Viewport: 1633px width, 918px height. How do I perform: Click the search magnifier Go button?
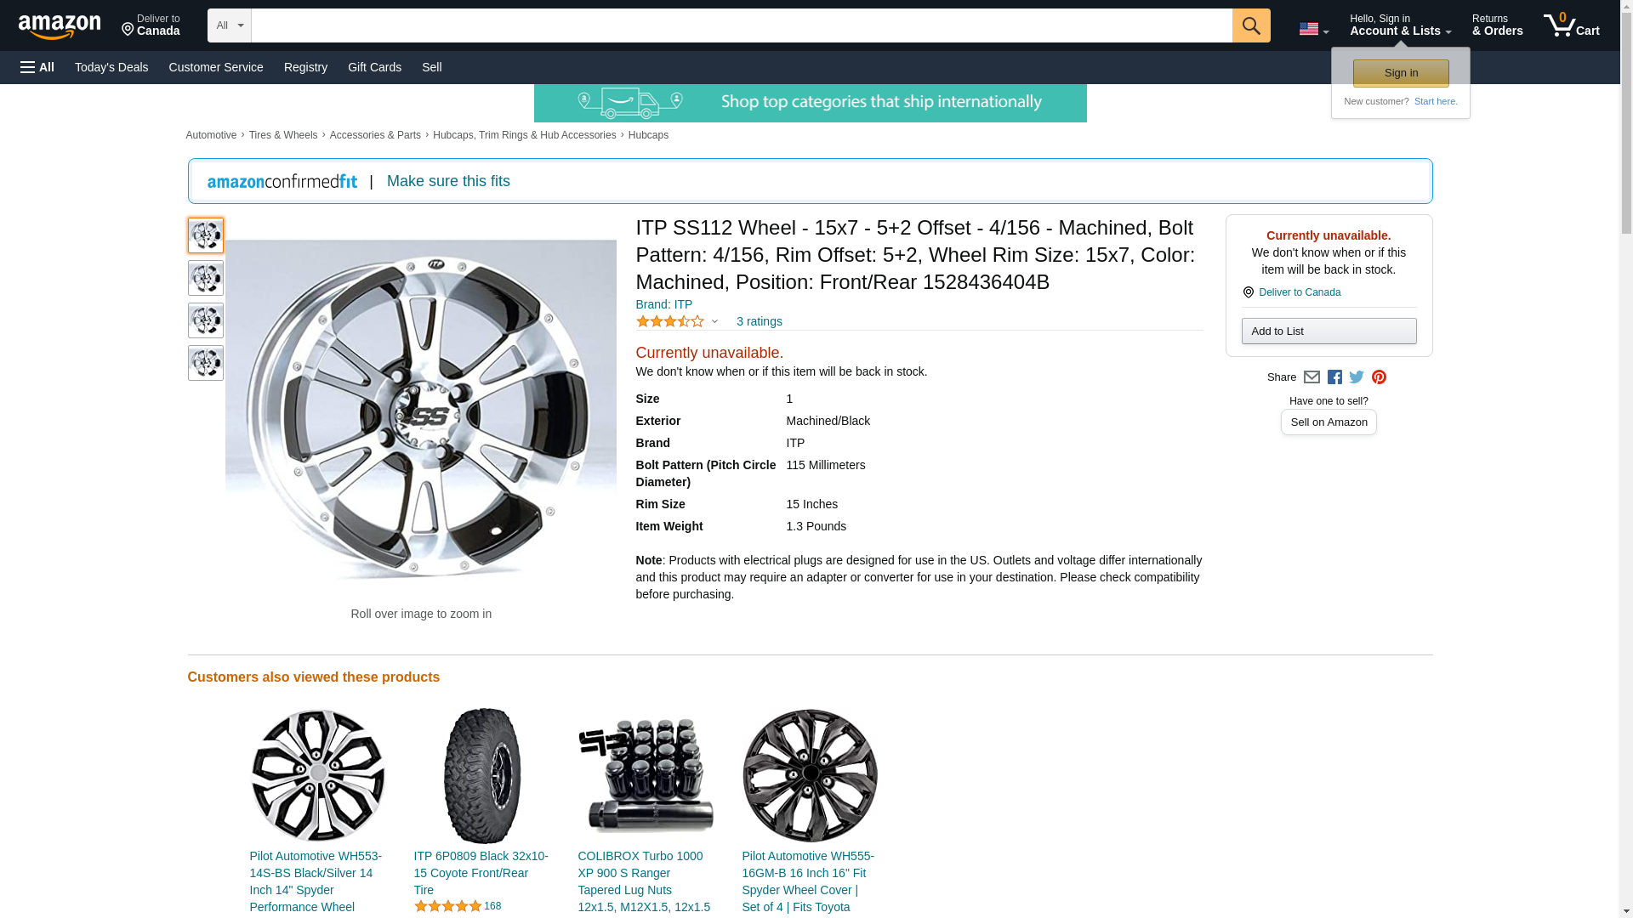point(1250,25)
